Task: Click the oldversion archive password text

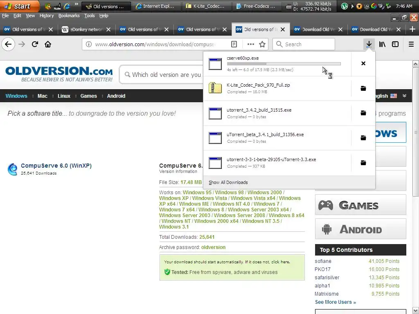Action: [213, 247]
